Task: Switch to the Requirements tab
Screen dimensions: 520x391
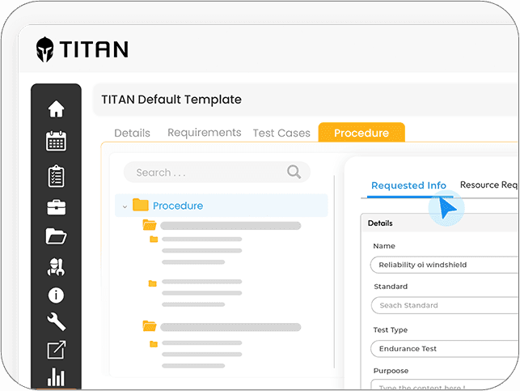Action: 205,133
